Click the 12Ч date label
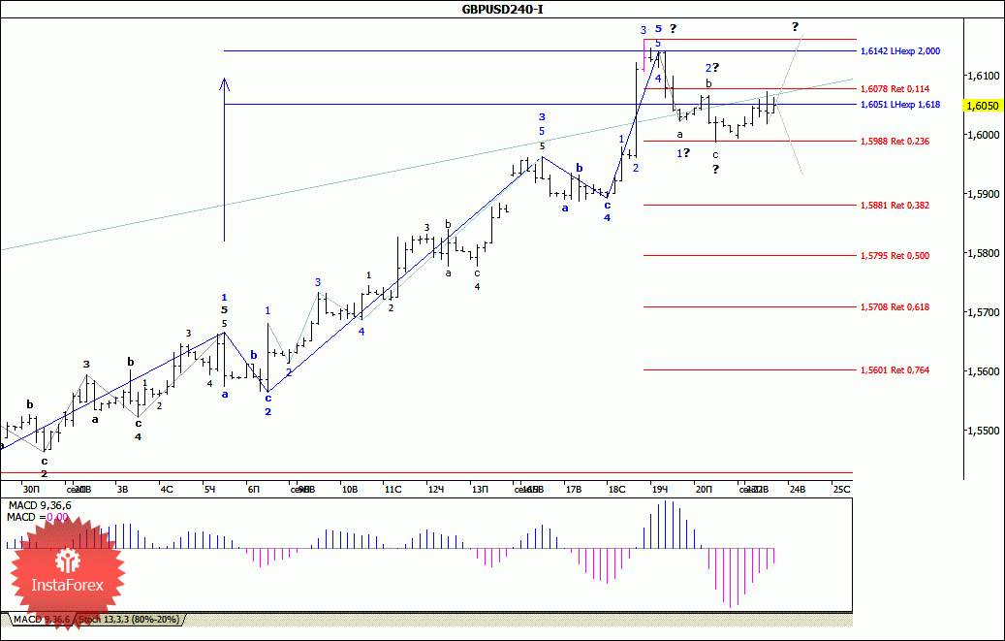 click(436, 490)
